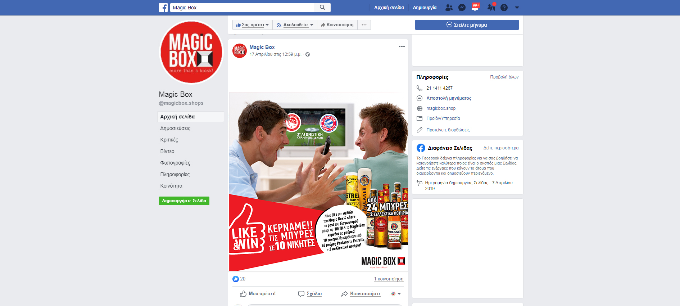The height and width of the screenshot is (306, 680).
Task: Click the Magic Box search field
Action: pyautogui.click(x=242, y=8)
